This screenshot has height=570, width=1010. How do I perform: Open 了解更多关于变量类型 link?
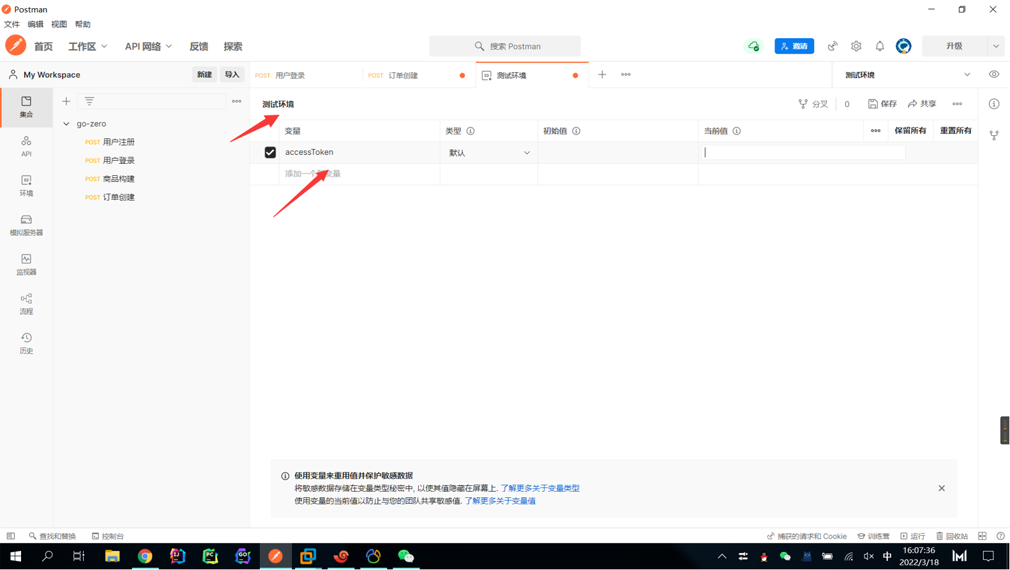(540, 488)
